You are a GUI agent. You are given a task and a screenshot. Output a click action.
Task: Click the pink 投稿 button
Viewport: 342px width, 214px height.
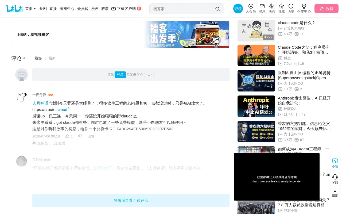pos(327,9)
